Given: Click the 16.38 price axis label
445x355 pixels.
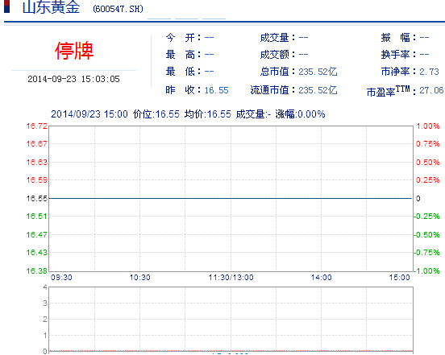Looking at the screenshot, I should tap(37, 270).
